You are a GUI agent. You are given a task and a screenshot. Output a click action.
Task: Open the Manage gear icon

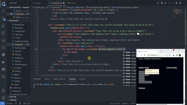point(3,98)
